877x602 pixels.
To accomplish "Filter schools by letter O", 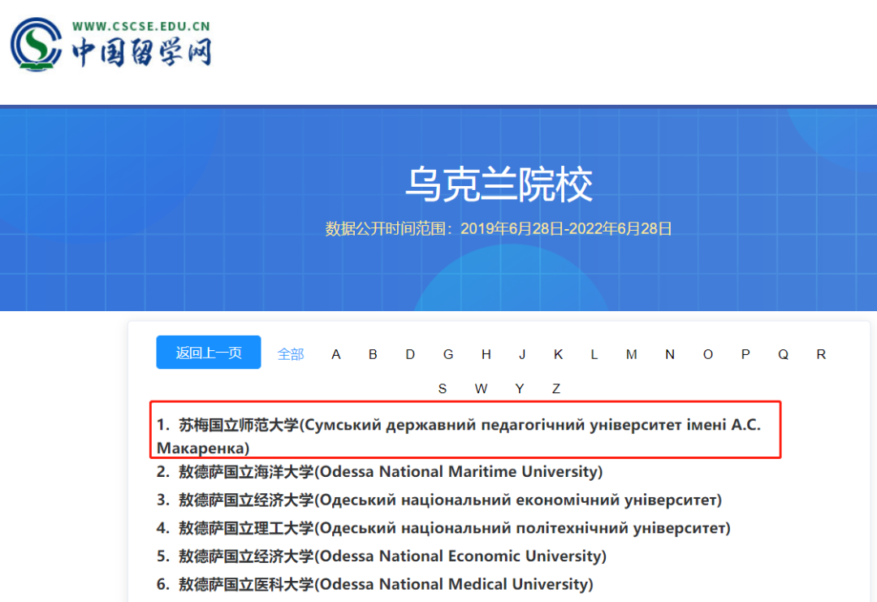I will (x=708, y=354).
